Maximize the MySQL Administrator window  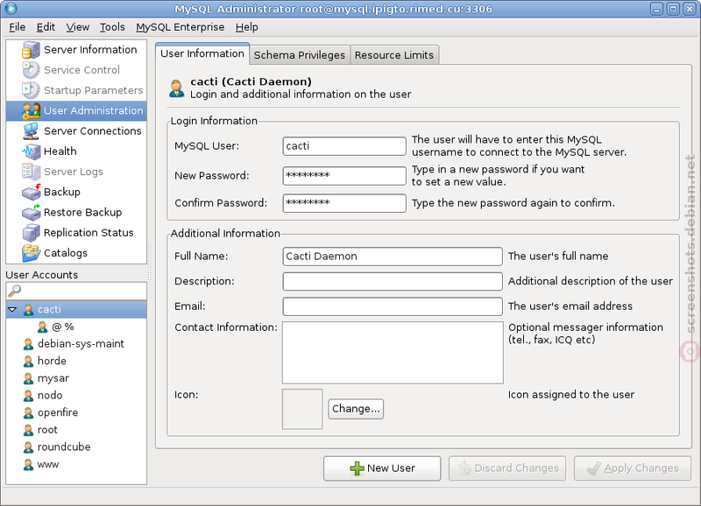click(x=673, y=9)
